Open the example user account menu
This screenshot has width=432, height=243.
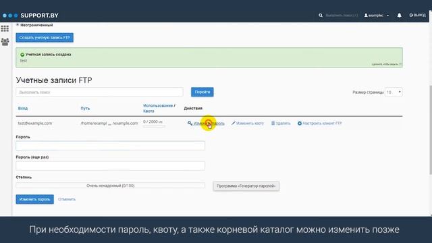(x=377, y=16)
